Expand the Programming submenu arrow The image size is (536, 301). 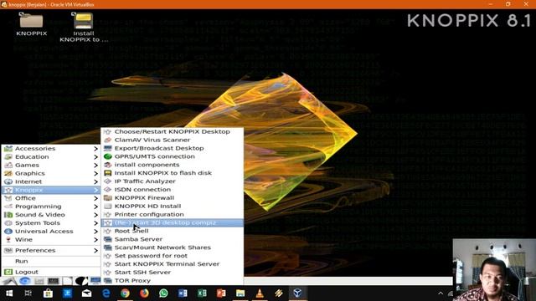click(95, 207)
